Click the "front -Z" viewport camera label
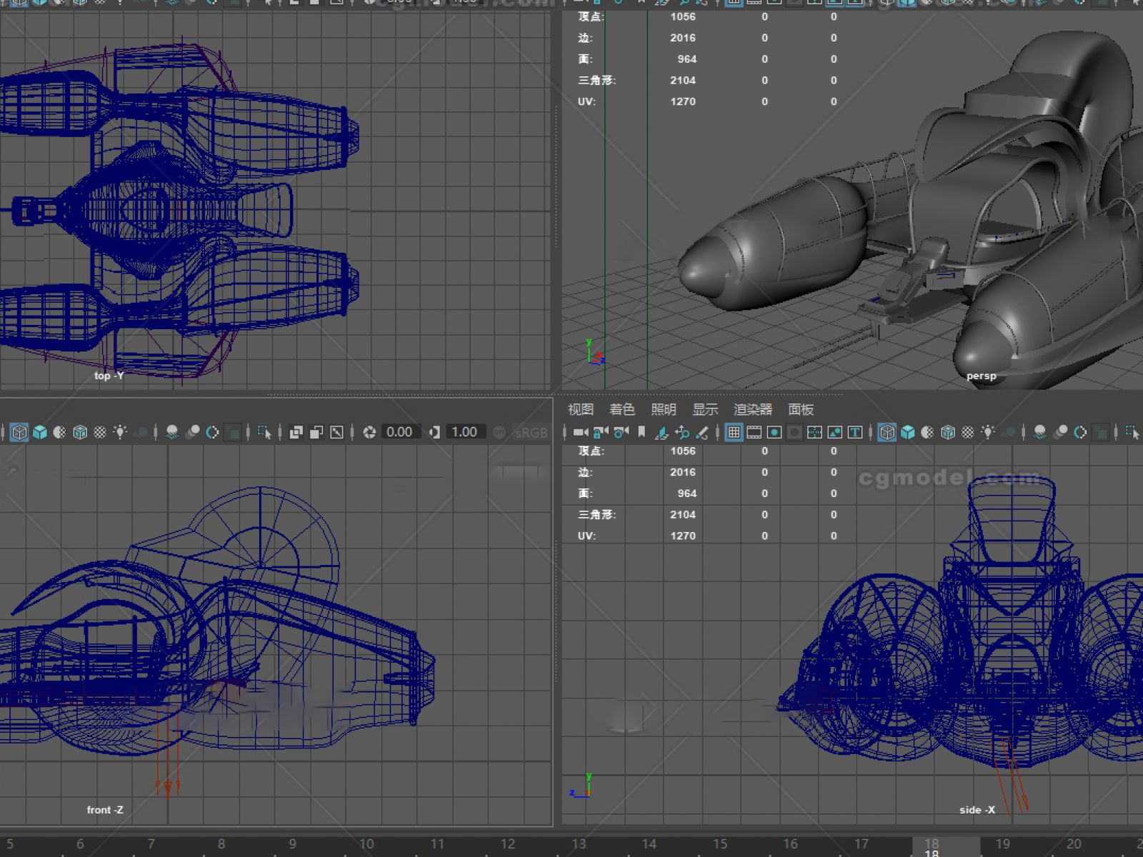This screenshot has height=857, width=1143. (x=105, y=810)
